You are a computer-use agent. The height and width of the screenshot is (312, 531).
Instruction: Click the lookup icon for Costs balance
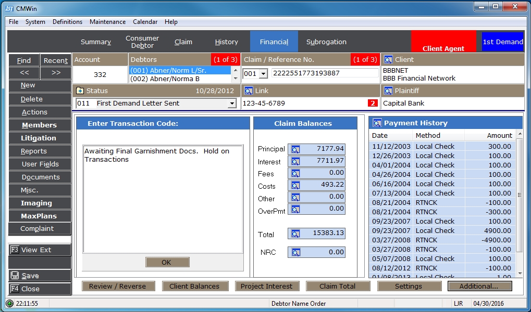(295, 186)
